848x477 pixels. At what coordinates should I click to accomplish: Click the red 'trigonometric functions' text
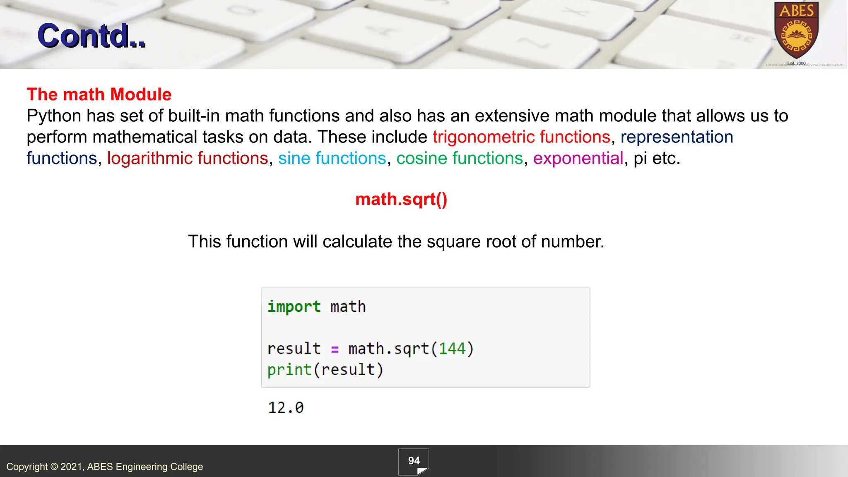522,137
